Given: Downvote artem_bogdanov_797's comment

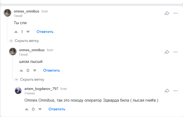Looking at the screenshot, I should tap(40, 109).
